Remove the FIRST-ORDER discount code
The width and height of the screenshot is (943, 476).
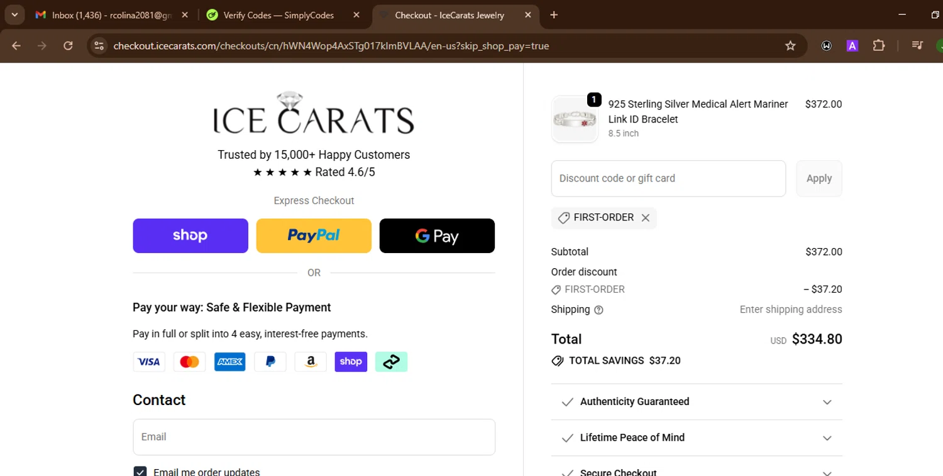pyautogui.click(x=645, y=218)
